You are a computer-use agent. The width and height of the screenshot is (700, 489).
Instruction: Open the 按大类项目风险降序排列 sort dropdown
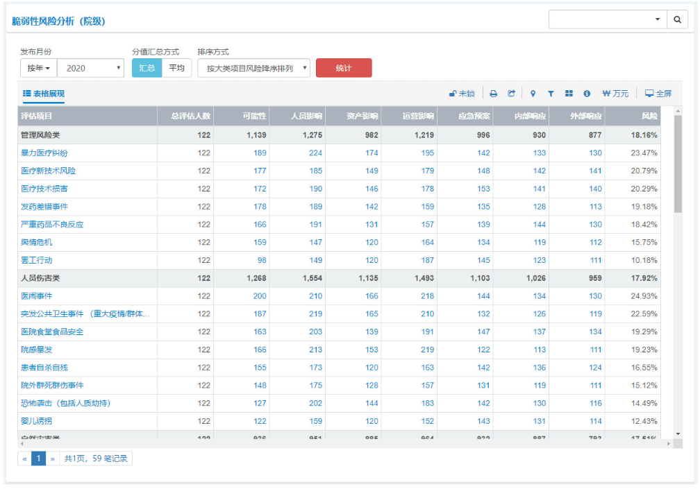pos(253,68)
